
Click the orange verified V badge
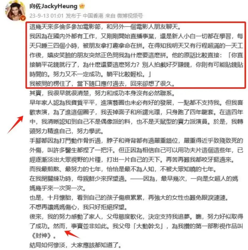(x=23, y=18)
